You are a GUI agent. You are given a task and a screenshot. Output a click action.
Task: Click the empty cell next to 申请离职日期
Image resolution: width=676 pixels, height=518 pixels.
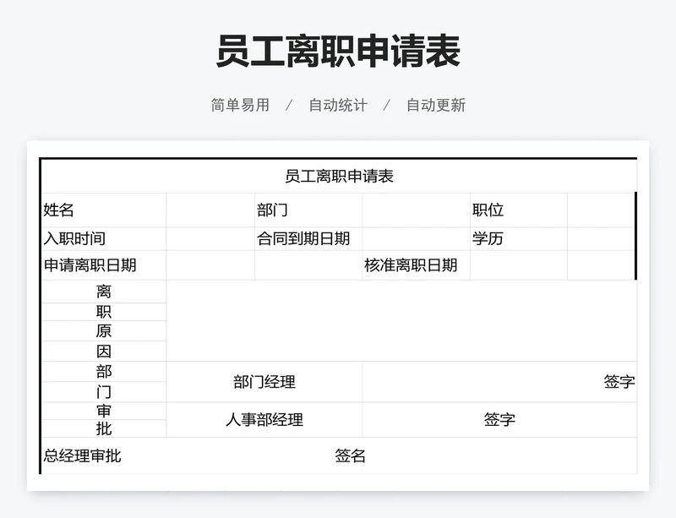pyautogui.click(x=210, y=265)
